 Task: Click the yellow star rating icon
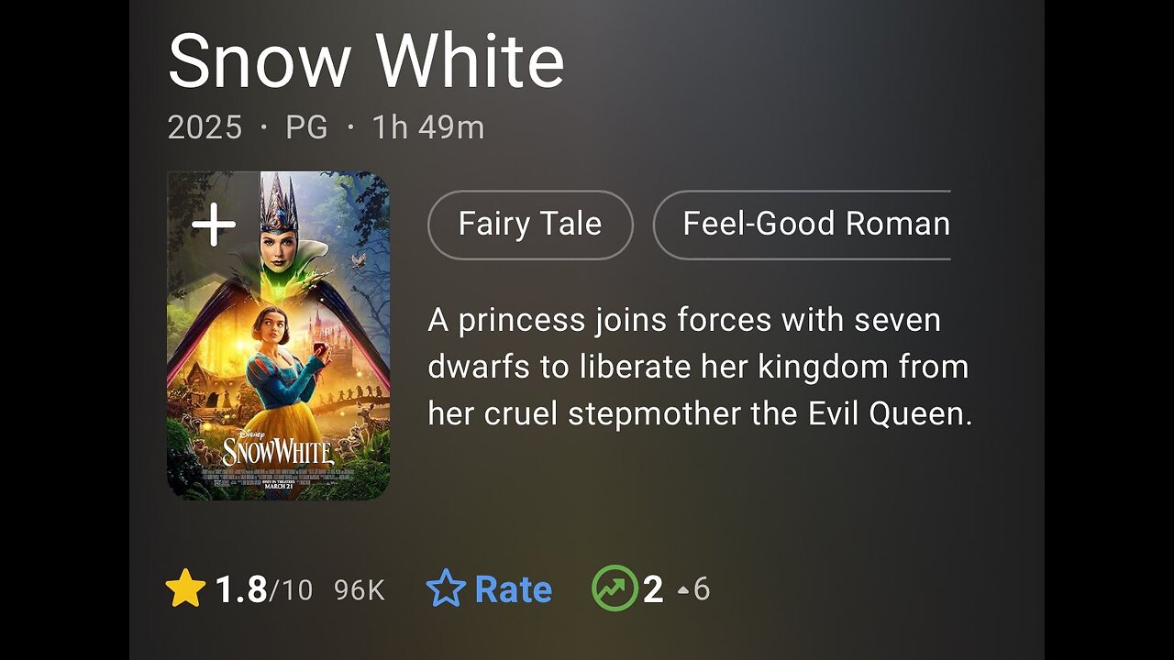pos(184,589)
